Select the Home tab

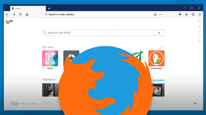pos(28,9)
